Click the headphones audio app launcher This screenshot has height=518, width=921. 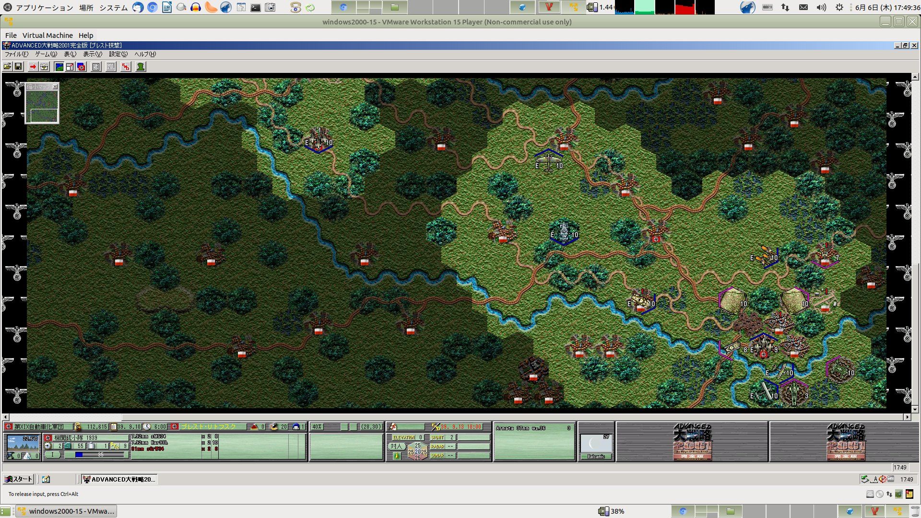click(196, 7)
